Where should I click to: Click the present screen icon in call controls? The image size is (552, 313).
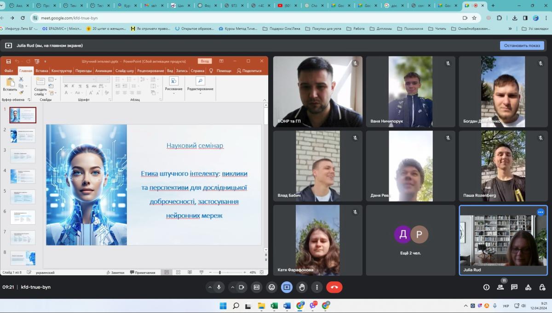[287, 287]
